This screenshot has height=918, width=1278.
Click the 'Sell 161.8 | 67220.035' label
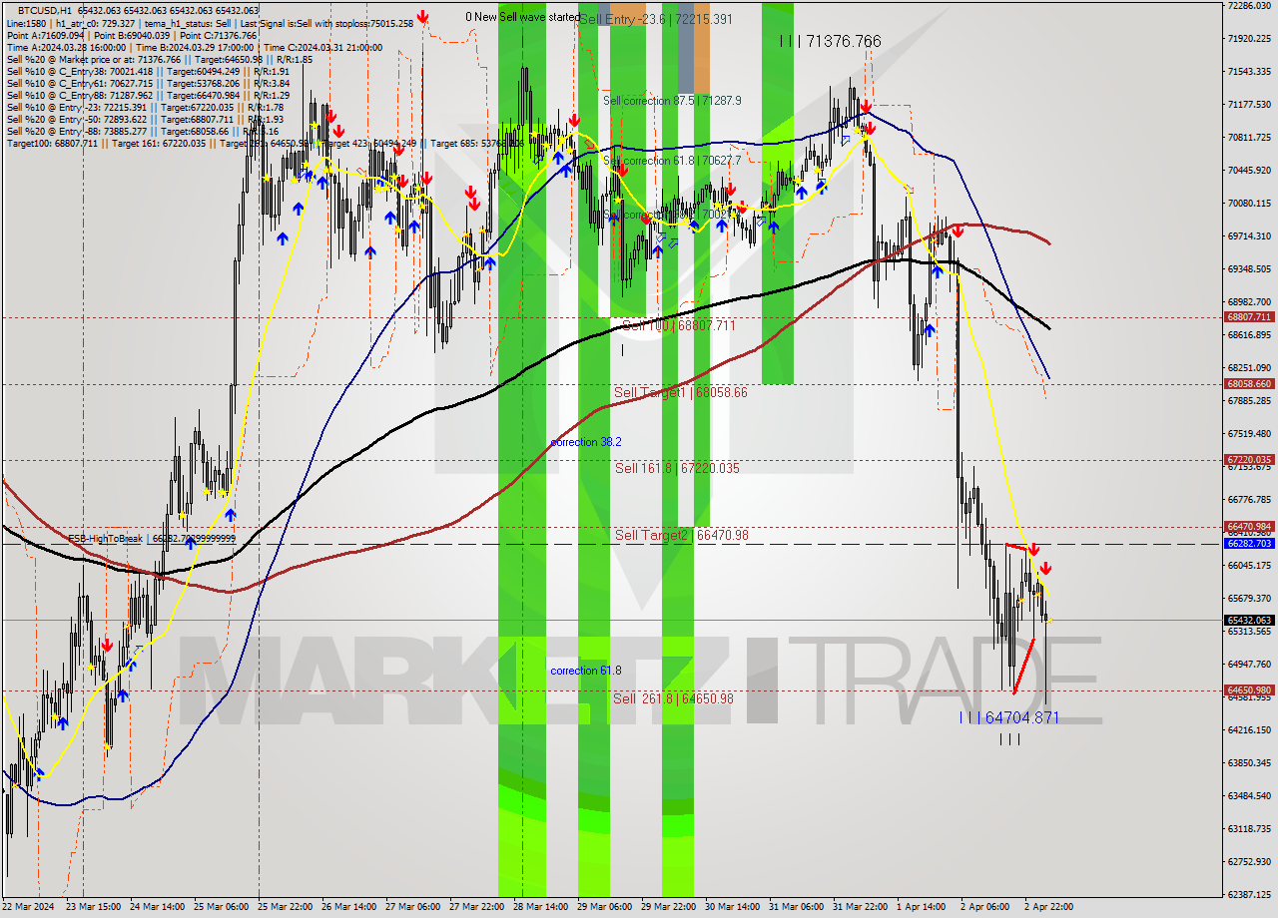tap(677, 468)
